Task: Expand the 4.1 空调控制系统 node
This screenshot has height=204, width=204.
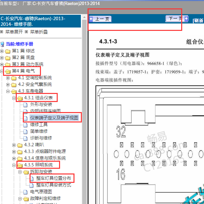Action: [x=8, y=78]
